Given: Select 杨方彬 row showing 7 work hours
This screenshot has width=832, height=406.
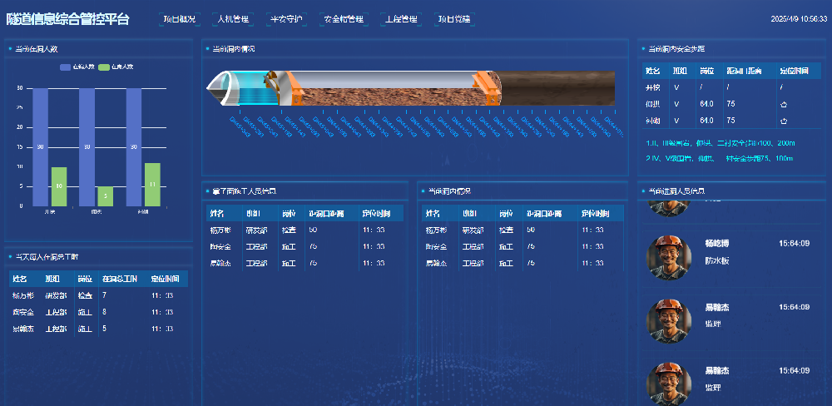Looking at the screenshot, I should (98, 295).
